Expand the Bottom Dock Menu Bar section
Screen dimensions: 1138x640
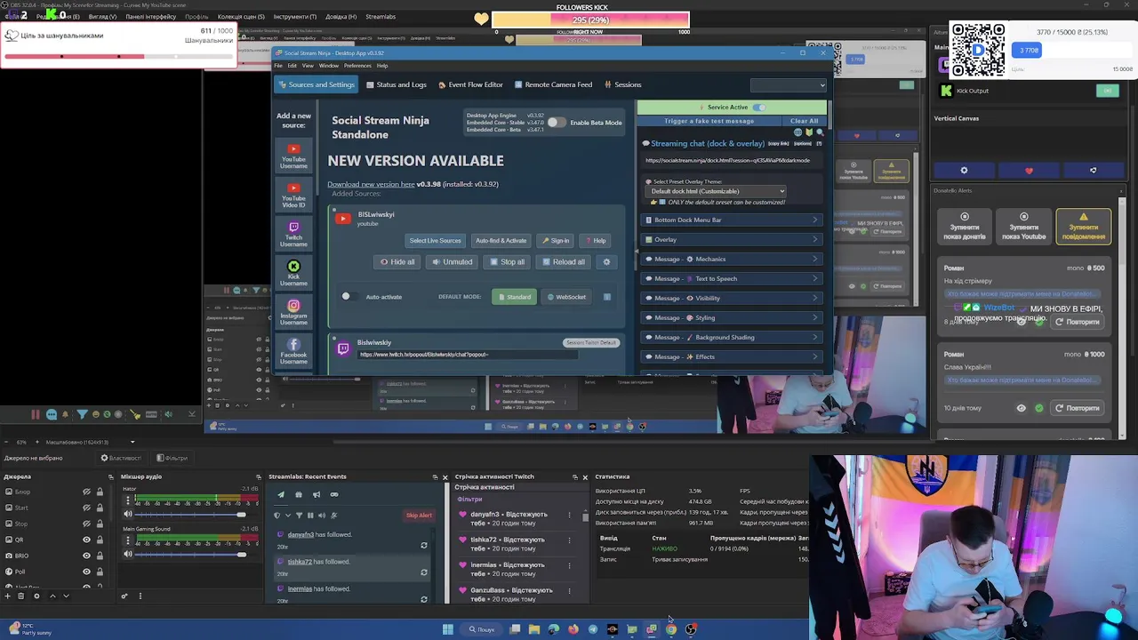pyautogui.click(x=731, y=220)
